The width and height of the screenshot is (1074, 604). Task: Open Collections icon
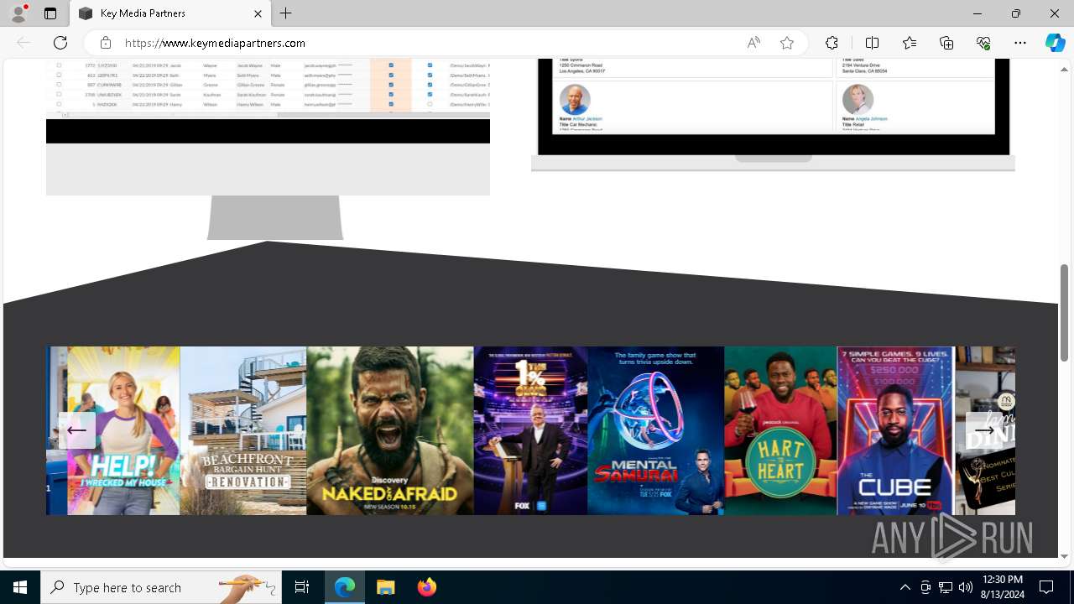pyautogui.click(x=946, y=43)
